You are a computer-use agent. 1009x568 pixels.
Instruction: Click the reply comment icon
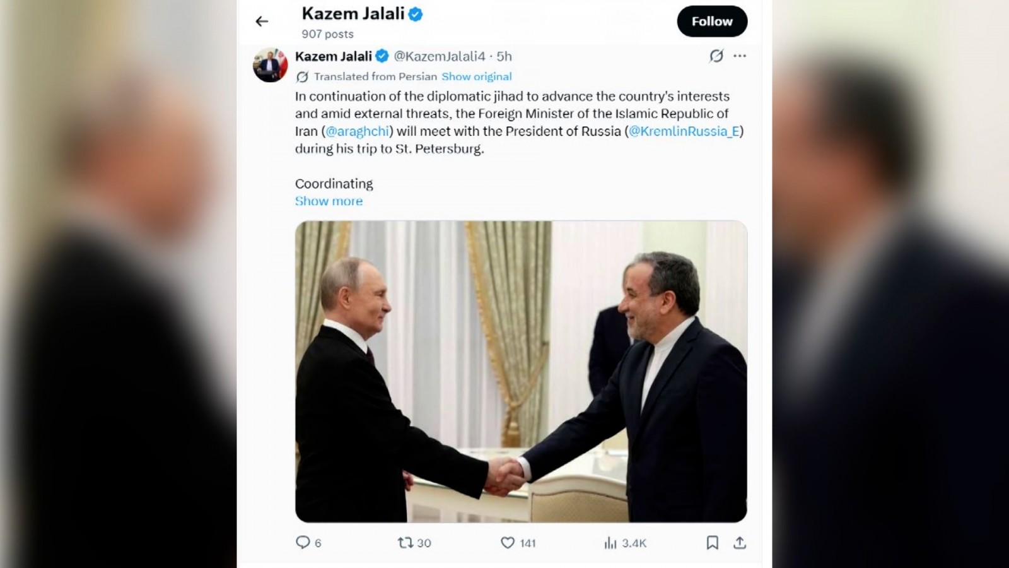pyautogui.click(x=303, y=542)
